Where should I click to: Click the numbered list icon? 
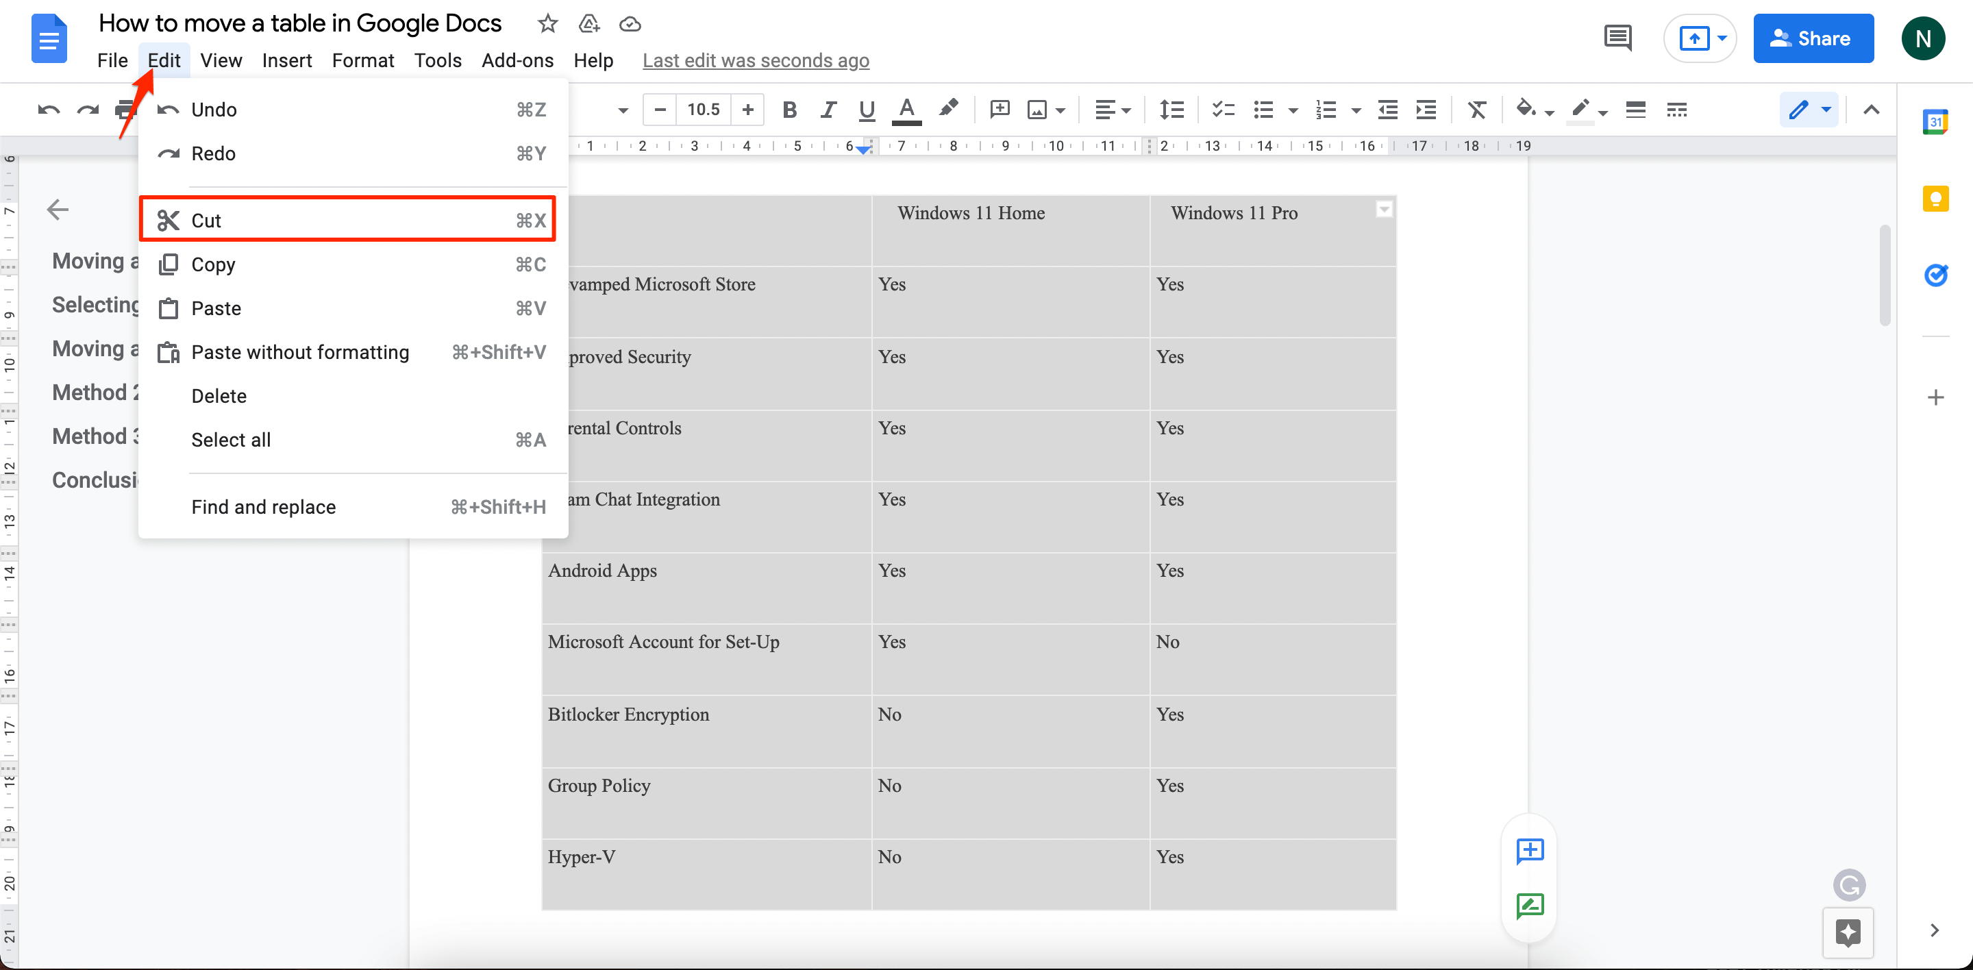(1325, 110)
